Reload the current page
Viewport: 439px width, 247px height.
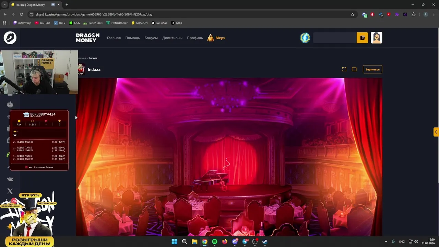tap(21, 14)
